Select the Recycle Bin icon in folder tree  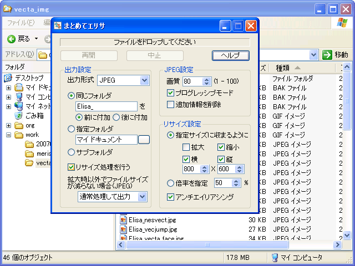18,116
